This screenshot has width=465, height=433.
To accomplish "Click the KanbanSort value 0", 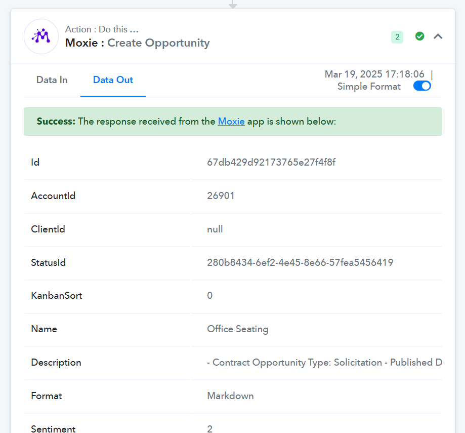I will [209, 296].
